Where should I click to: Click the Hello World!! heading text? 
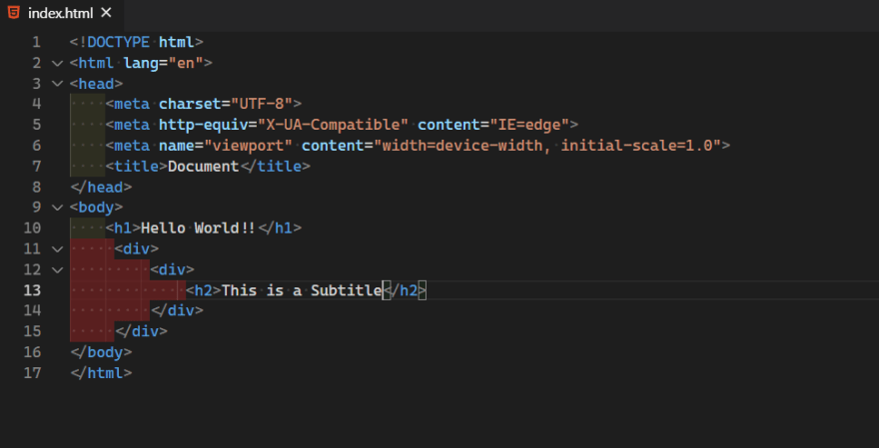pos(199,228)
